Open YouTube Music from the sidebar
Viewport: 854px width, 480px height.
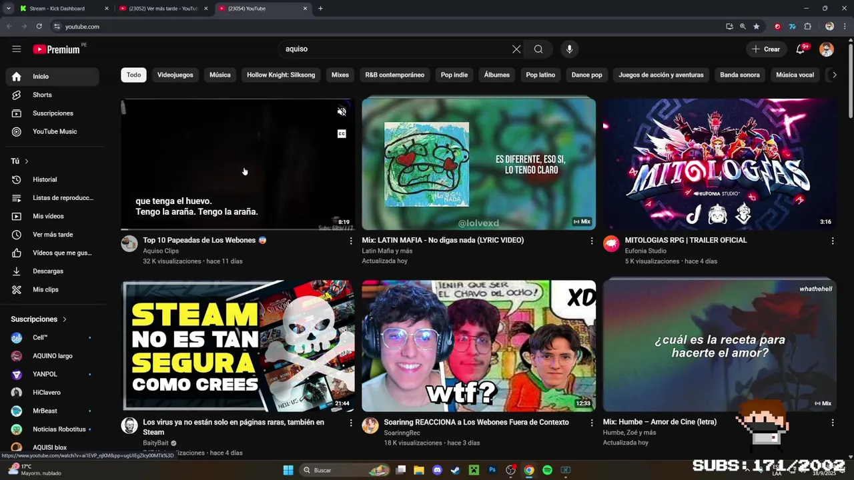[52, 131]
